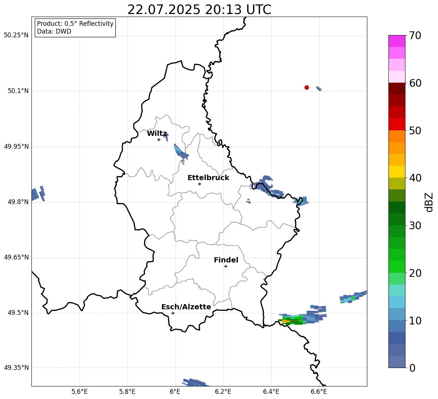Viewport: 438px width, 399px height.
Task: Click the colorbar tick label 70
Action: point(415,36)
